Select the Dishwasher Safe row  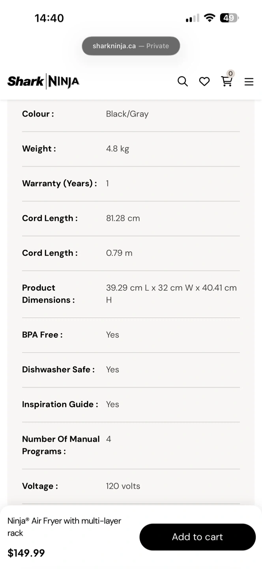click(x=131, y=369)
